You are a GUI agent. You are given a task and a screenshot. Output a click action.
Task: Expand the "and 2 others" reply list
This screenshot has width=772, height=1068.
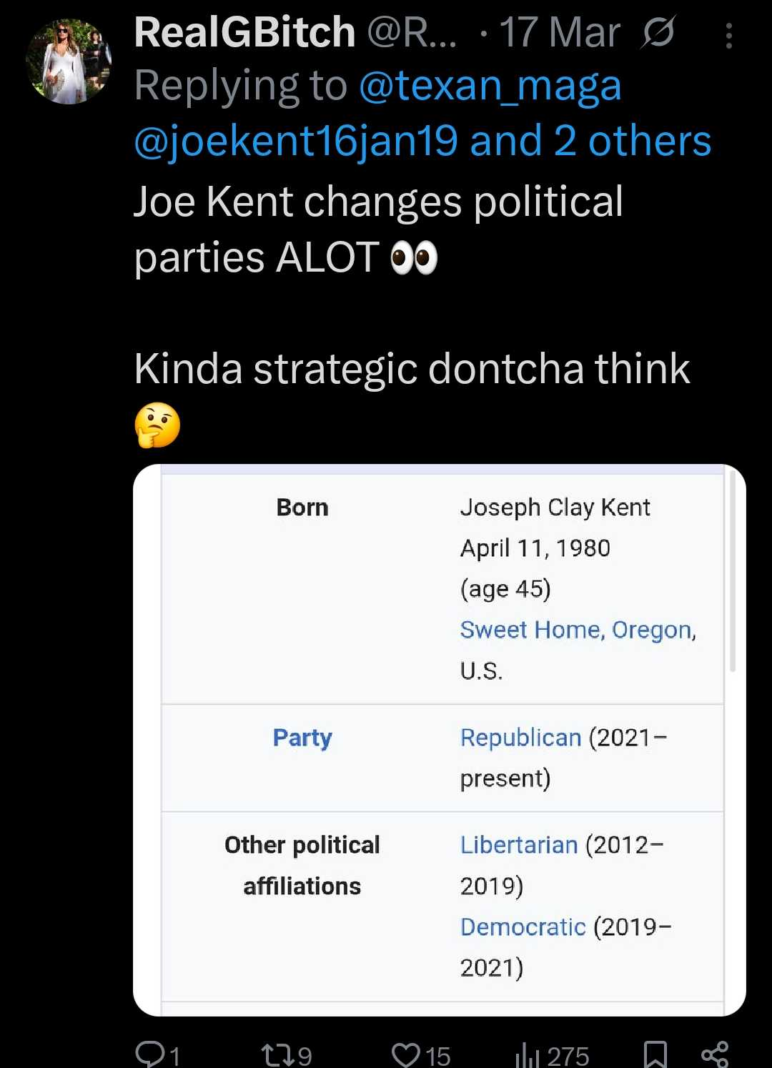pos(591,141)
